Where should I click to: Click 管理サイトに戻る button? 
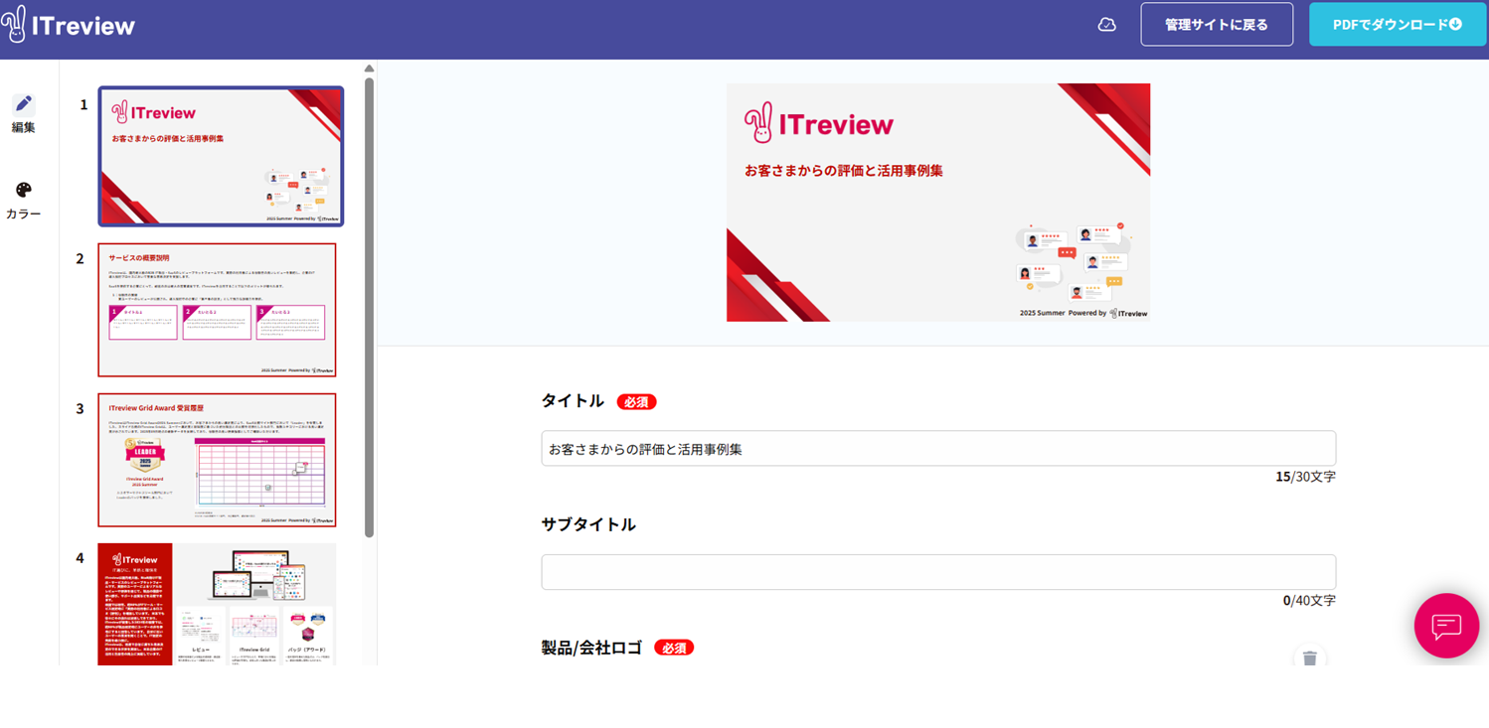(1217, 25)
